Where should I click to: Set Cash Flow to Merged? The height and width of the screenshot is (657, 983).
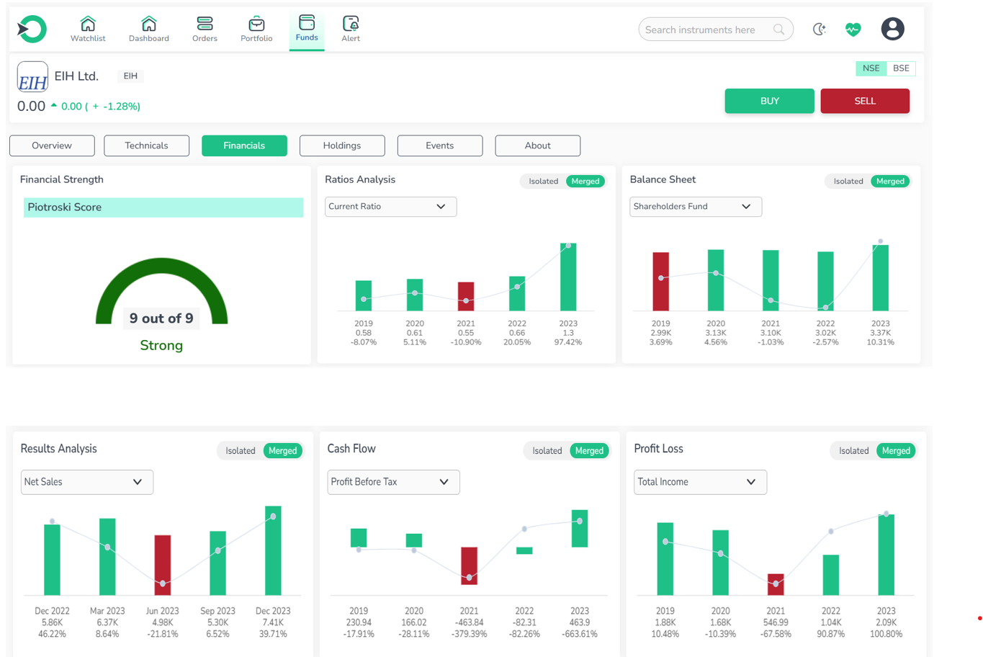click(x=589, y=451)
